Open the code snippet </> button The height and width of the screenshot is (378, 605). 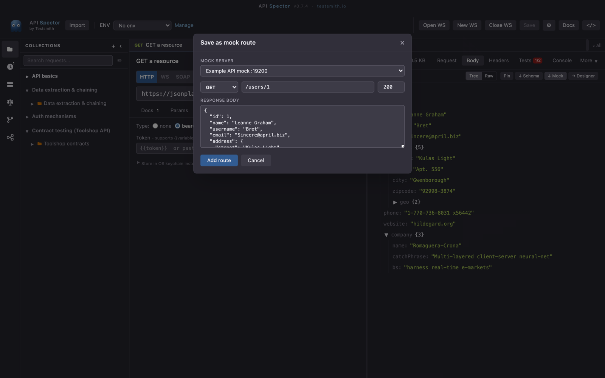point(591,25)
